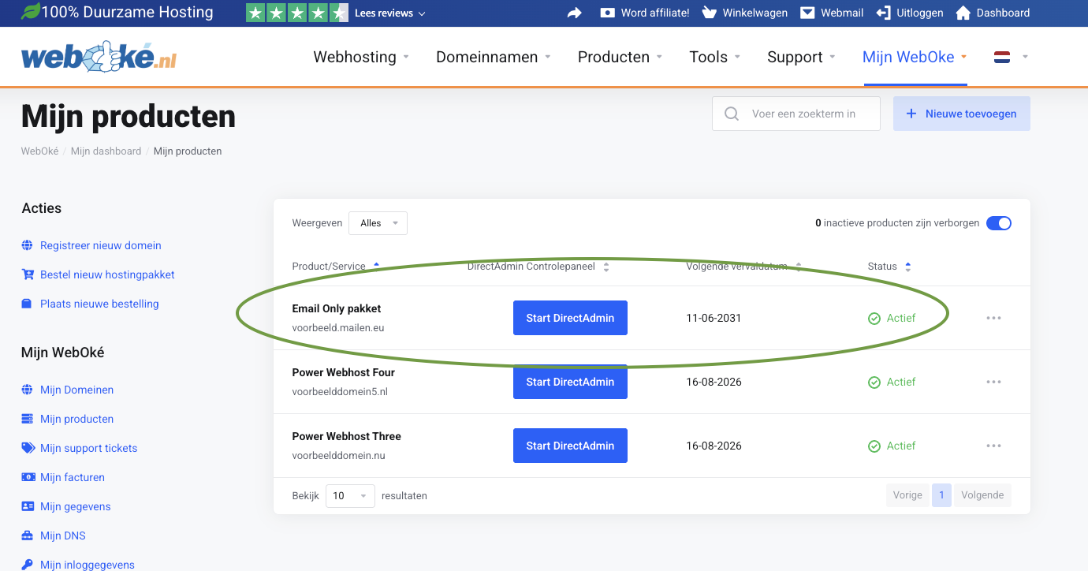Expand the Lees reviews dropdown
The image size is (1088, 571).
coord(389,13)
